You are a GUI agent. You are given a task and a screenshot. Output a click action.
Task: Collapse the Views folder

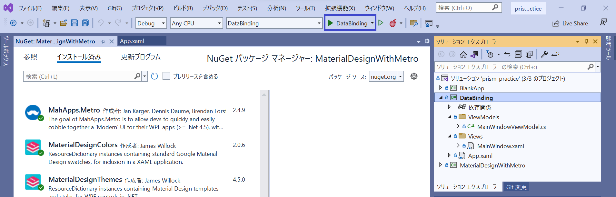coord(449,136)
